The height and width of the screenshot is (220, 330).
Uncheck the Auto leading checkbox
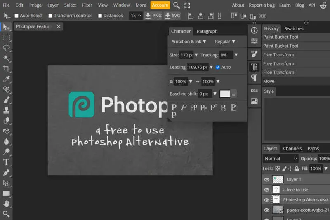(x=218, y=67)
